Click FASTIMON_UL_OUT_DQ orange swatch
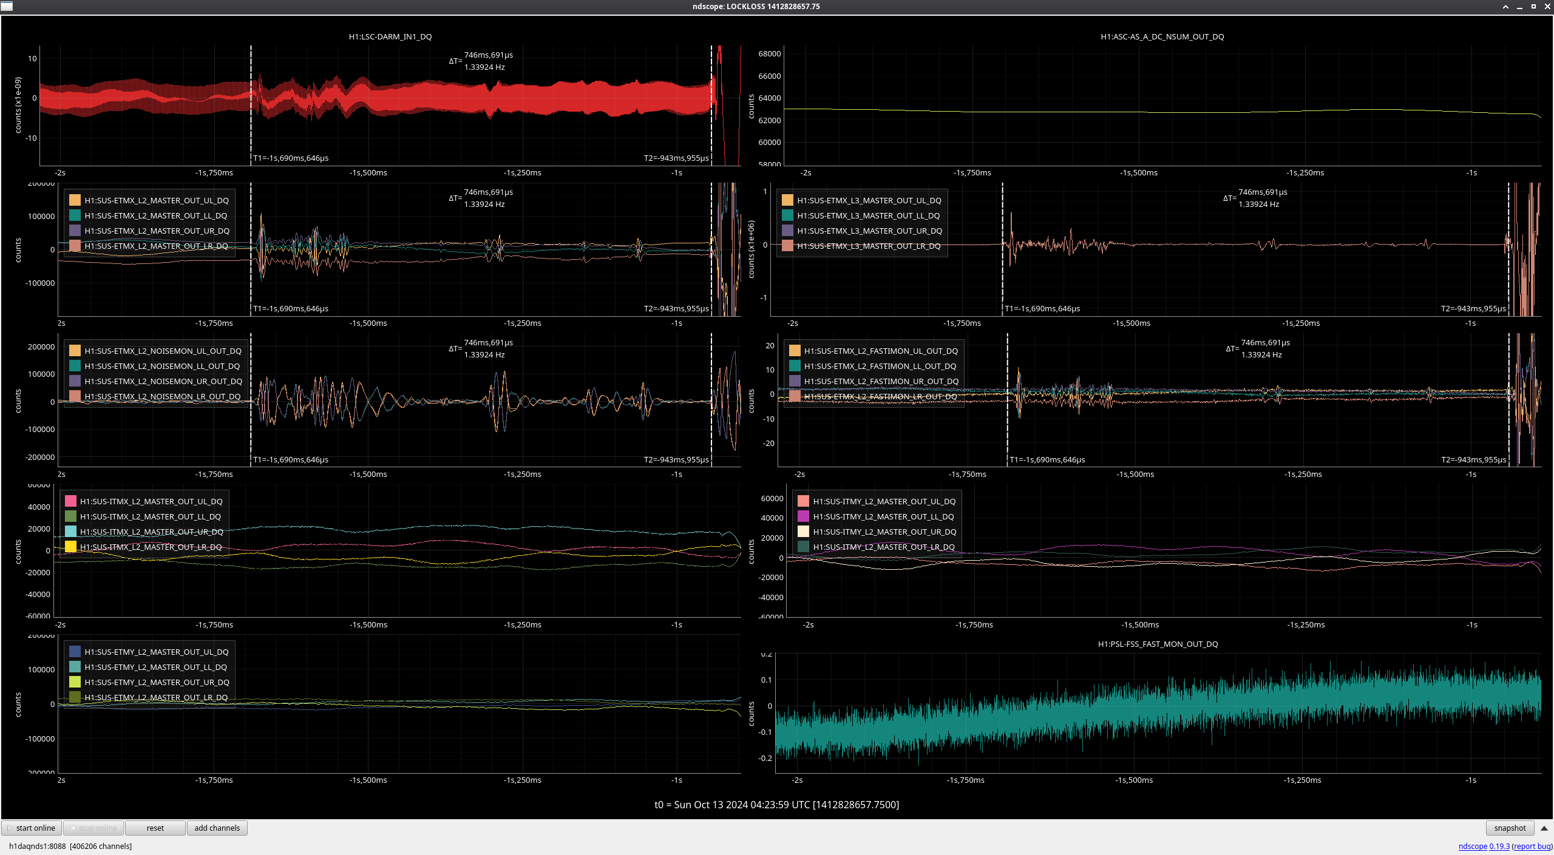Screen dimensions: 1554x855 coord(795,351)
